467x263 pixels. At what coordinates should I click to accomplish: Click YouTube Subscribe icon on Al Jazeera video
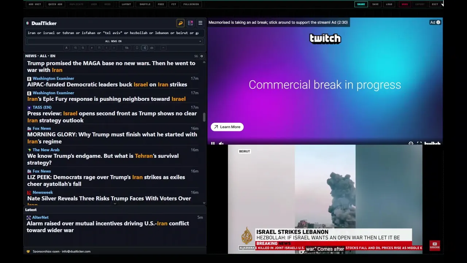pos(435,245)
